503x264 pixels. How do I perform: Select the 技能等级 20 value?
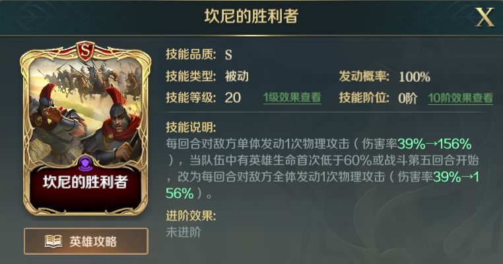(232, 98)
